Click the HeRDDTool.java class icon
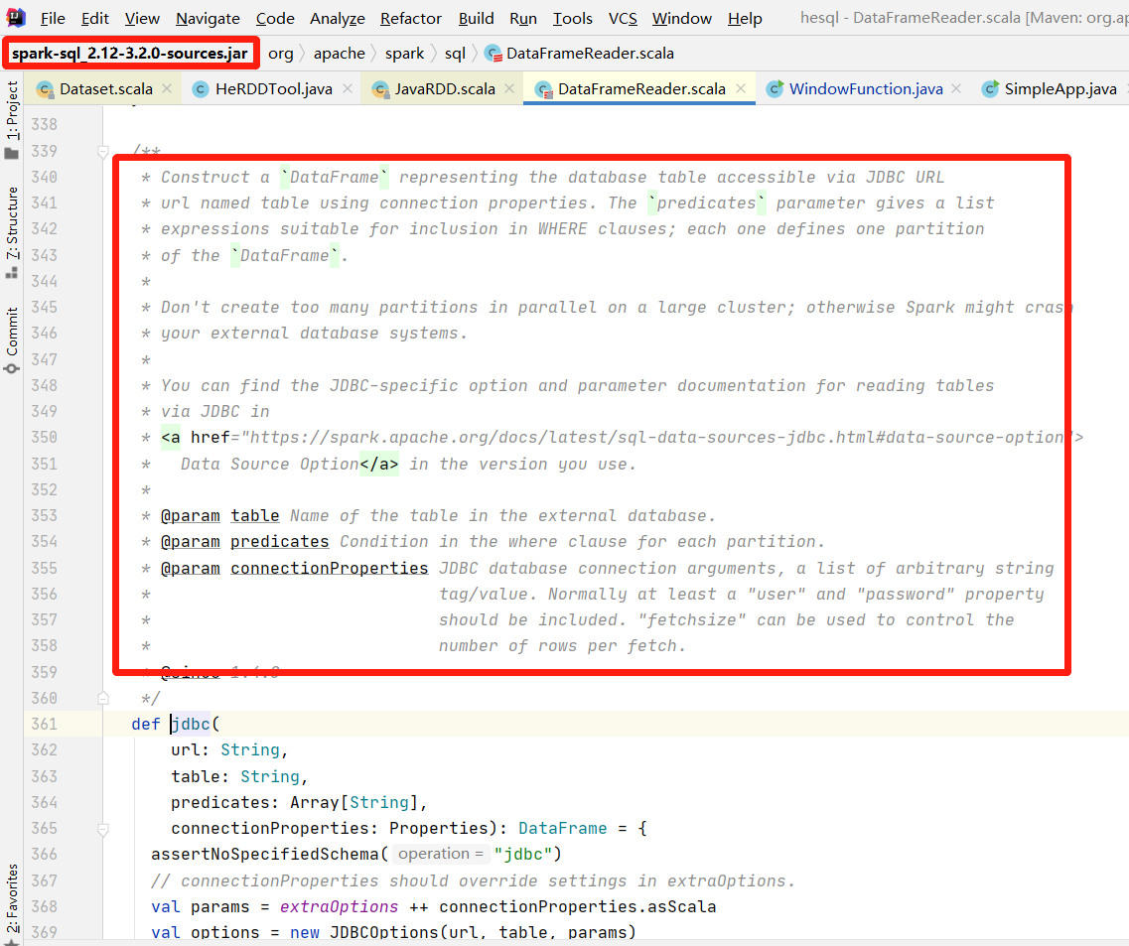Image resolution: width=1129 pixels, height=946 pixels. [201, 89]
